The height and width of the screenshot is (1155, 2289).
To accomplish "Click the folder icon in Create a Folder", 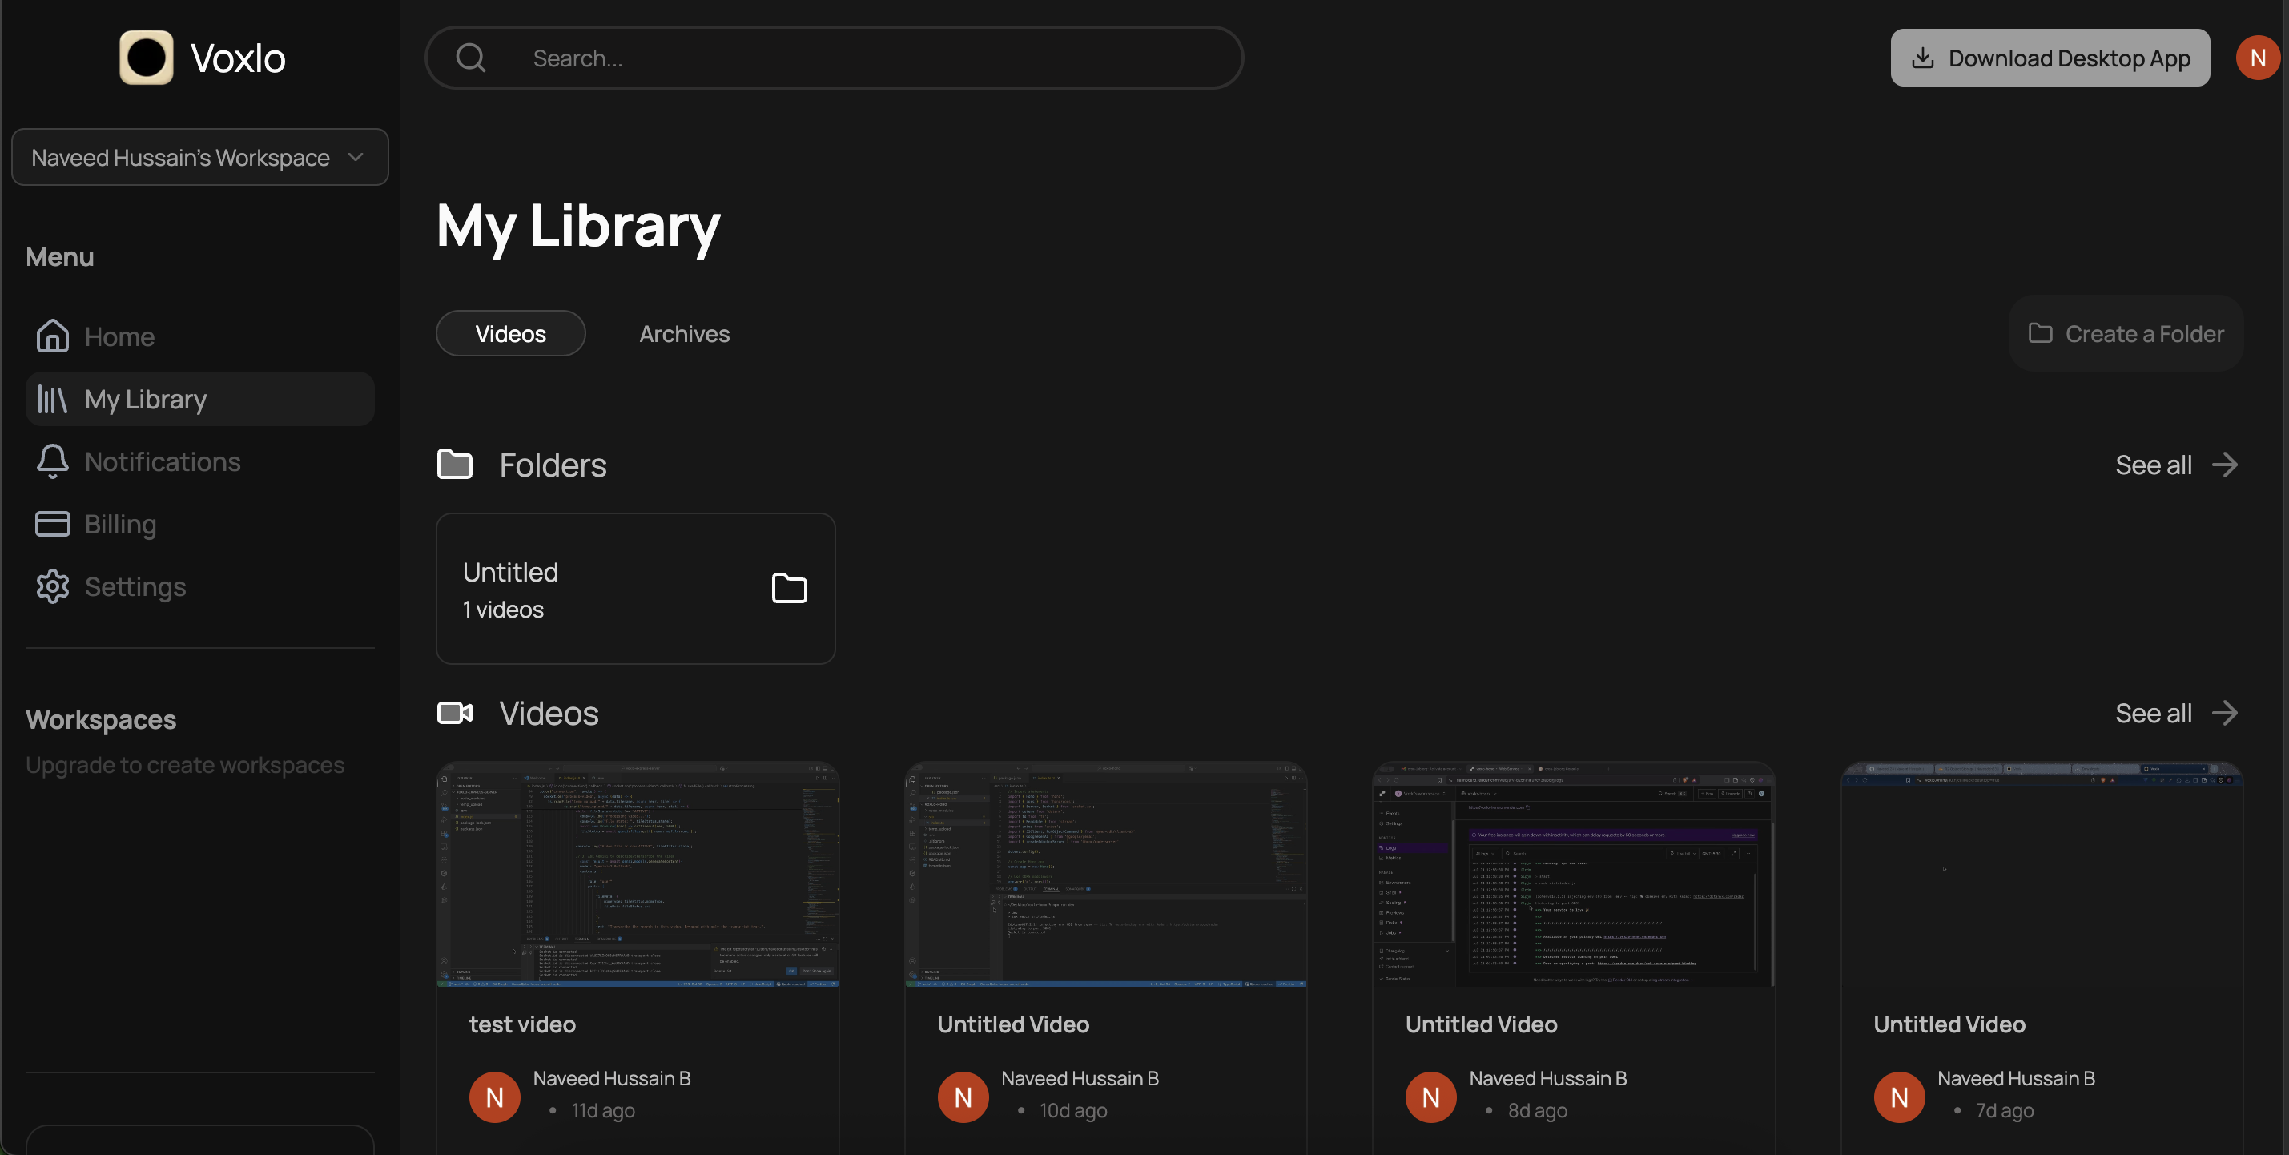I will tap(2040, 333).
